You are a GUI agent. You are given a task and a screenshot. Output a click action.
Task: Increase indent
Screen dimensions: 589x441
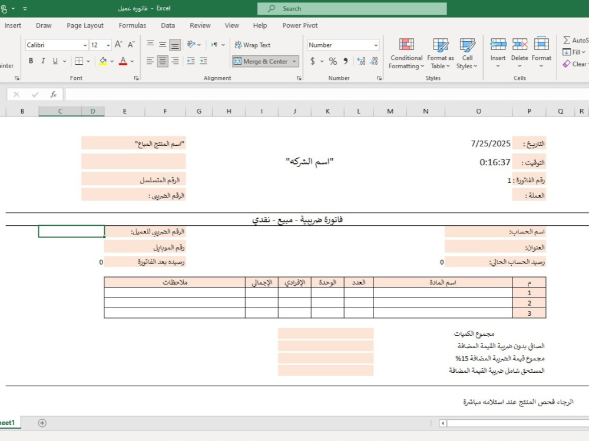[203, 61]
